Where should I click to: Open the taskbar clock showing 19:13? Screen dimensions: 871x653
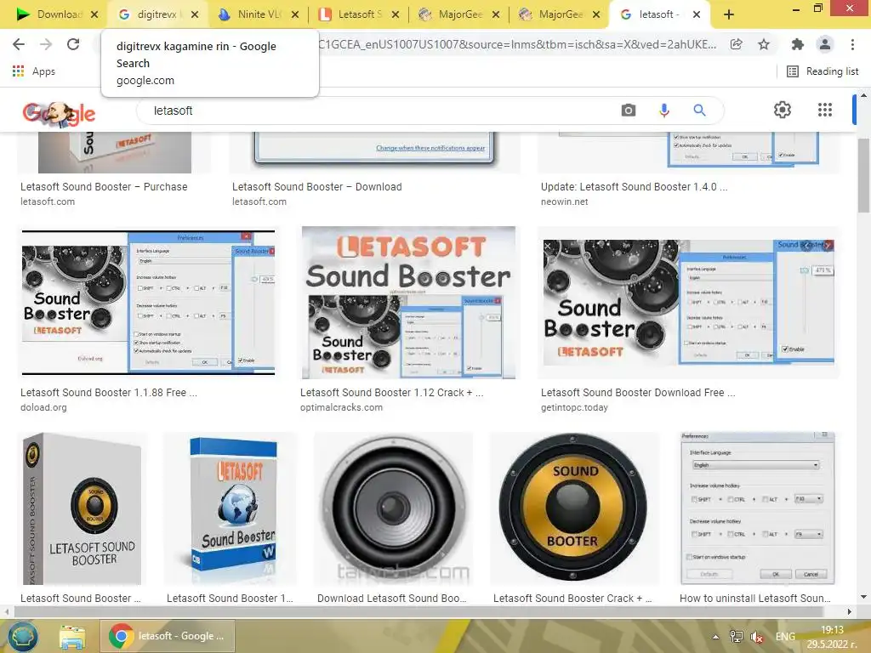click(x=832, y=637)
